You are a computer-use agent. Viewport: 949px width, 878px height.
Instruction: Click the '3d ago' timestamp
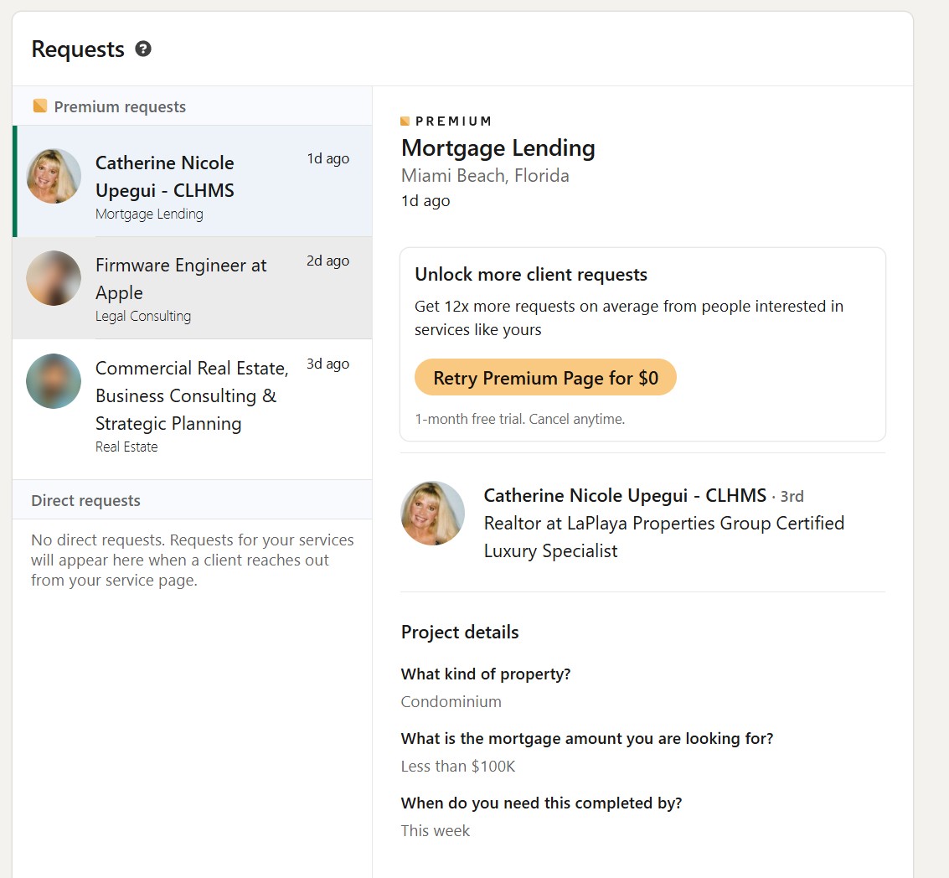pos(328,364)
